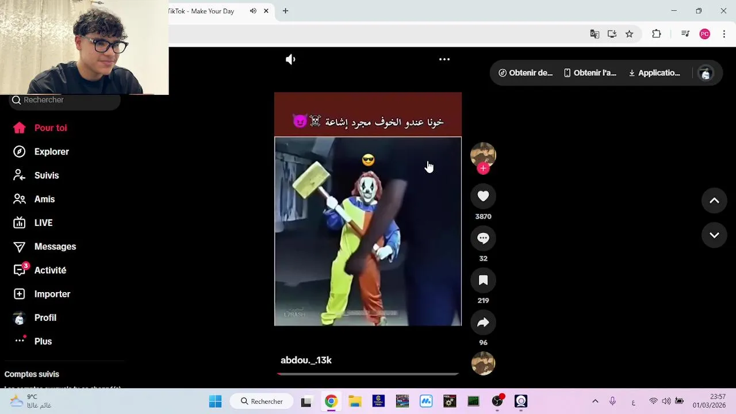
Task: Follow creator via red plus badge
Action: click(483, 168)
